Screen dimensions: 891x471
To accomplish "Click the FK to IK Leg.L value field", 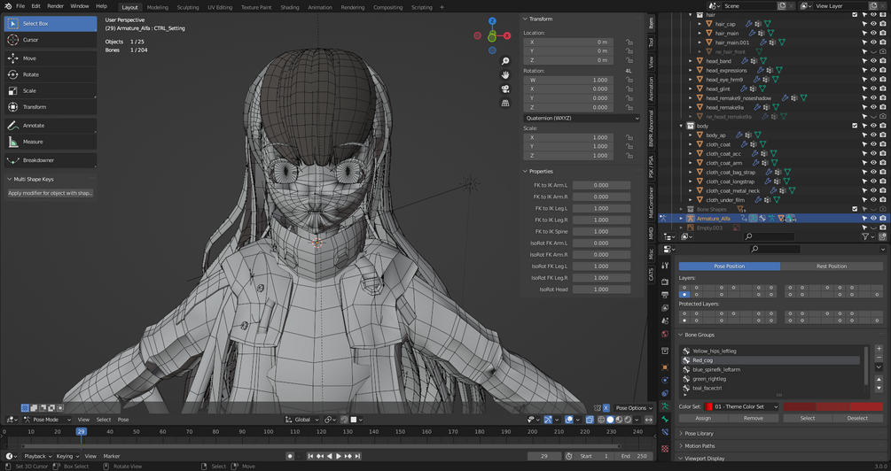I will pos(600,208).
